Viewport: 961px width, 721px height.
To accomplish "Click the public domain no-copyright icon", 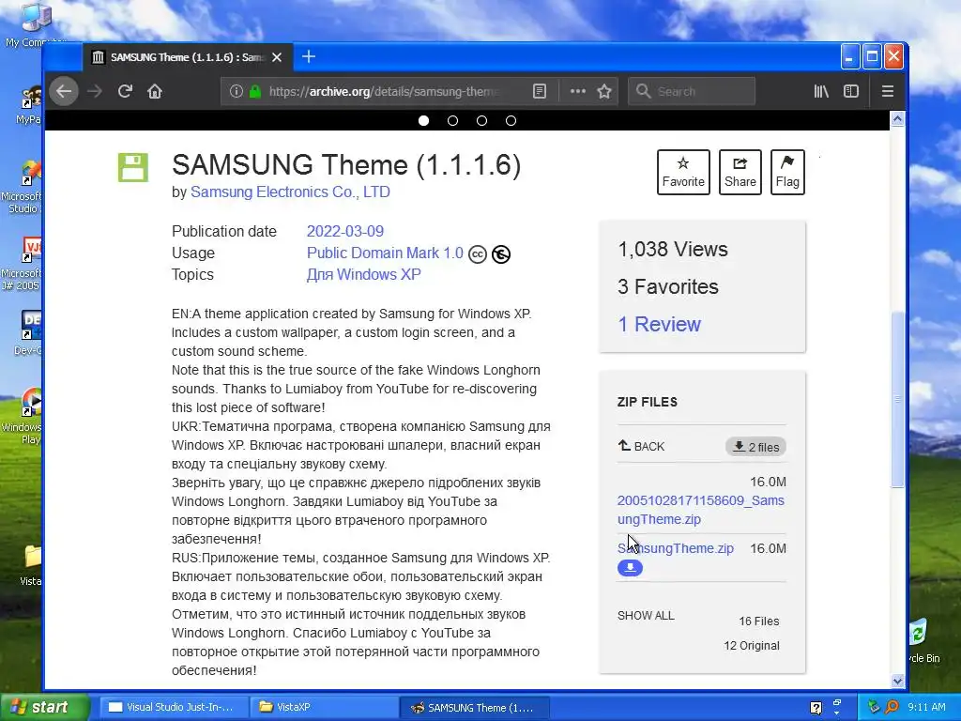I will 501,254.
